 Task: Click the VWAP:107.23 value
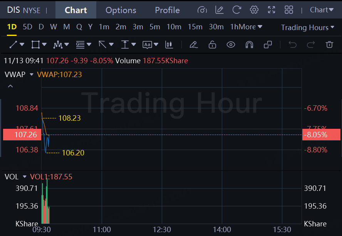click(x=59, y=75)
